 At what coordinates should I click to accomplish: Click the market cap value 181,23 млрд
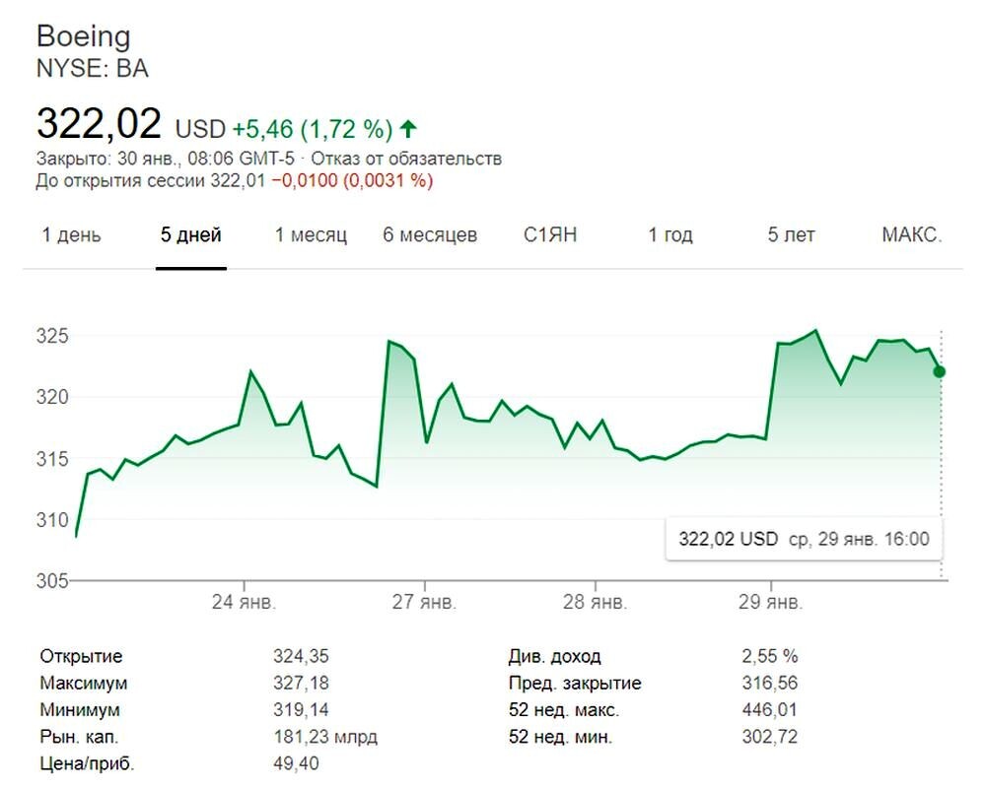coord(325,737)
